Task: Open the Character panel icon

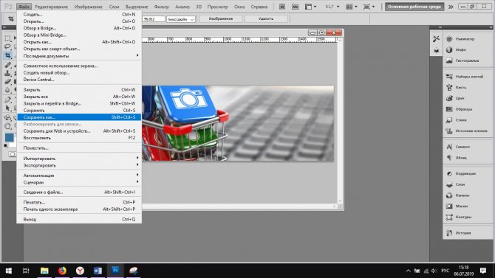Action: (449, 147)
